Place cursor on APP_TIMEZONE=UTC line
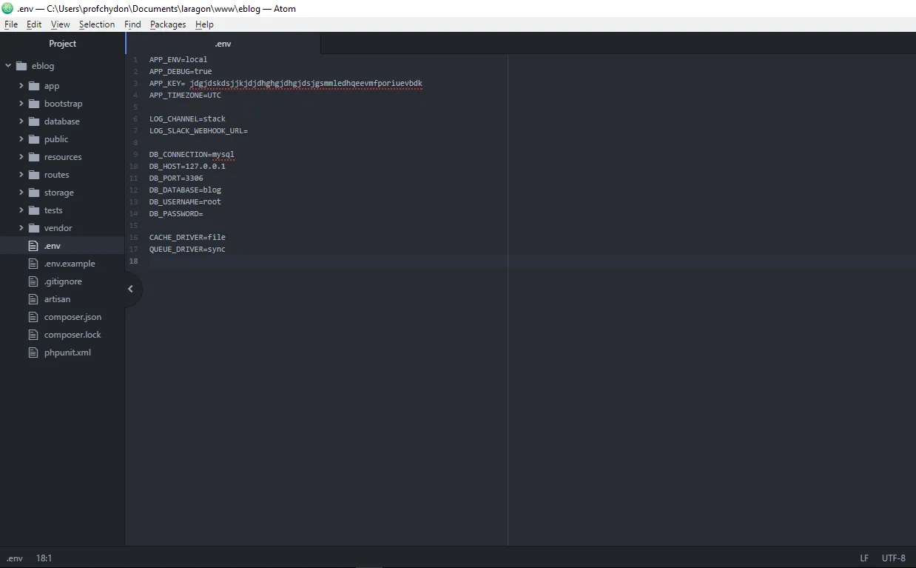Image resolution: width=916 pixels, height=568 pixels. 185,95
